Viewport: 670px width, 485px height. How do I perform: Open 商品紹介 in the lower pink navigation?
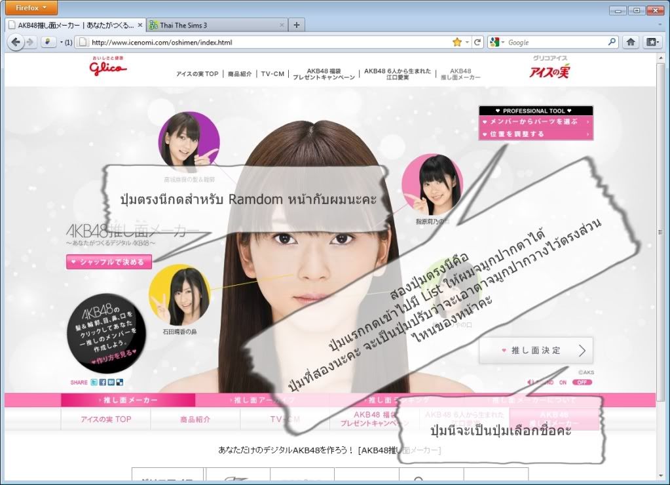click(x=195, y=419)
